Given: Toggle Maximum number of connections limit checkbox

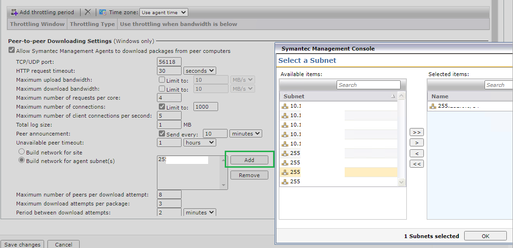Looking at the screenshot, I should (162, 107).
